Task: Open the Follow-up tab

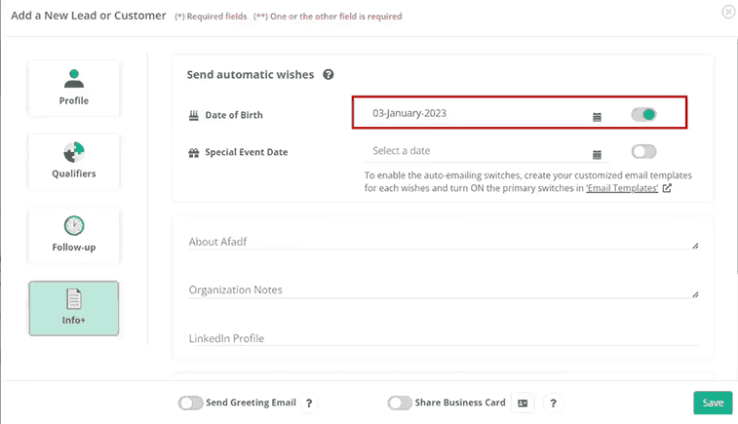Action: (74, 235)
